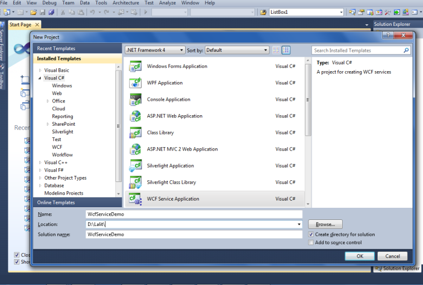Open Solution Explorer via toolbar icon
423x285 pixels.
352,12
